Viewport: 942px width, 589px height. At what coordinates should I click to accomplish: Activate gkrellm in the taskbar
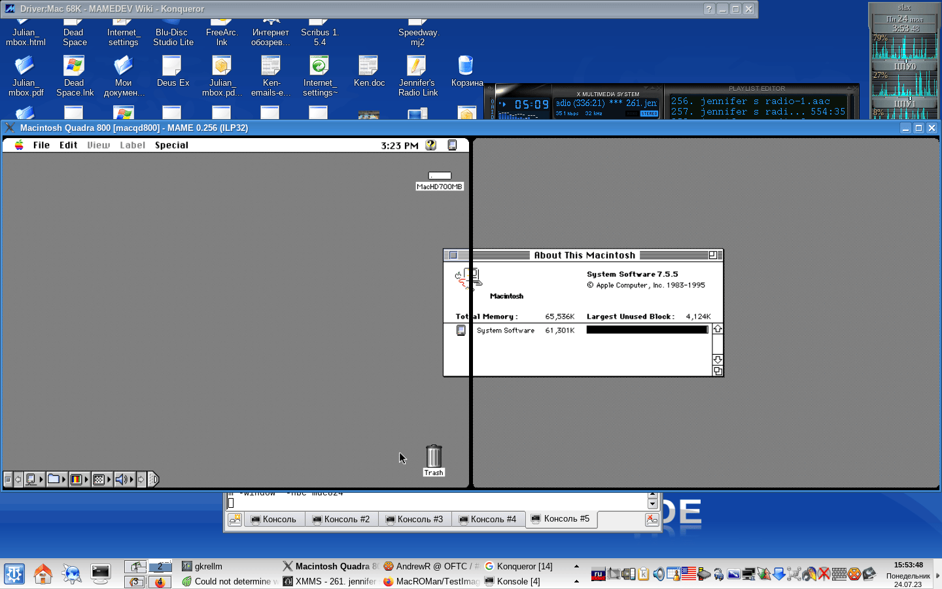tap(228, 566)
